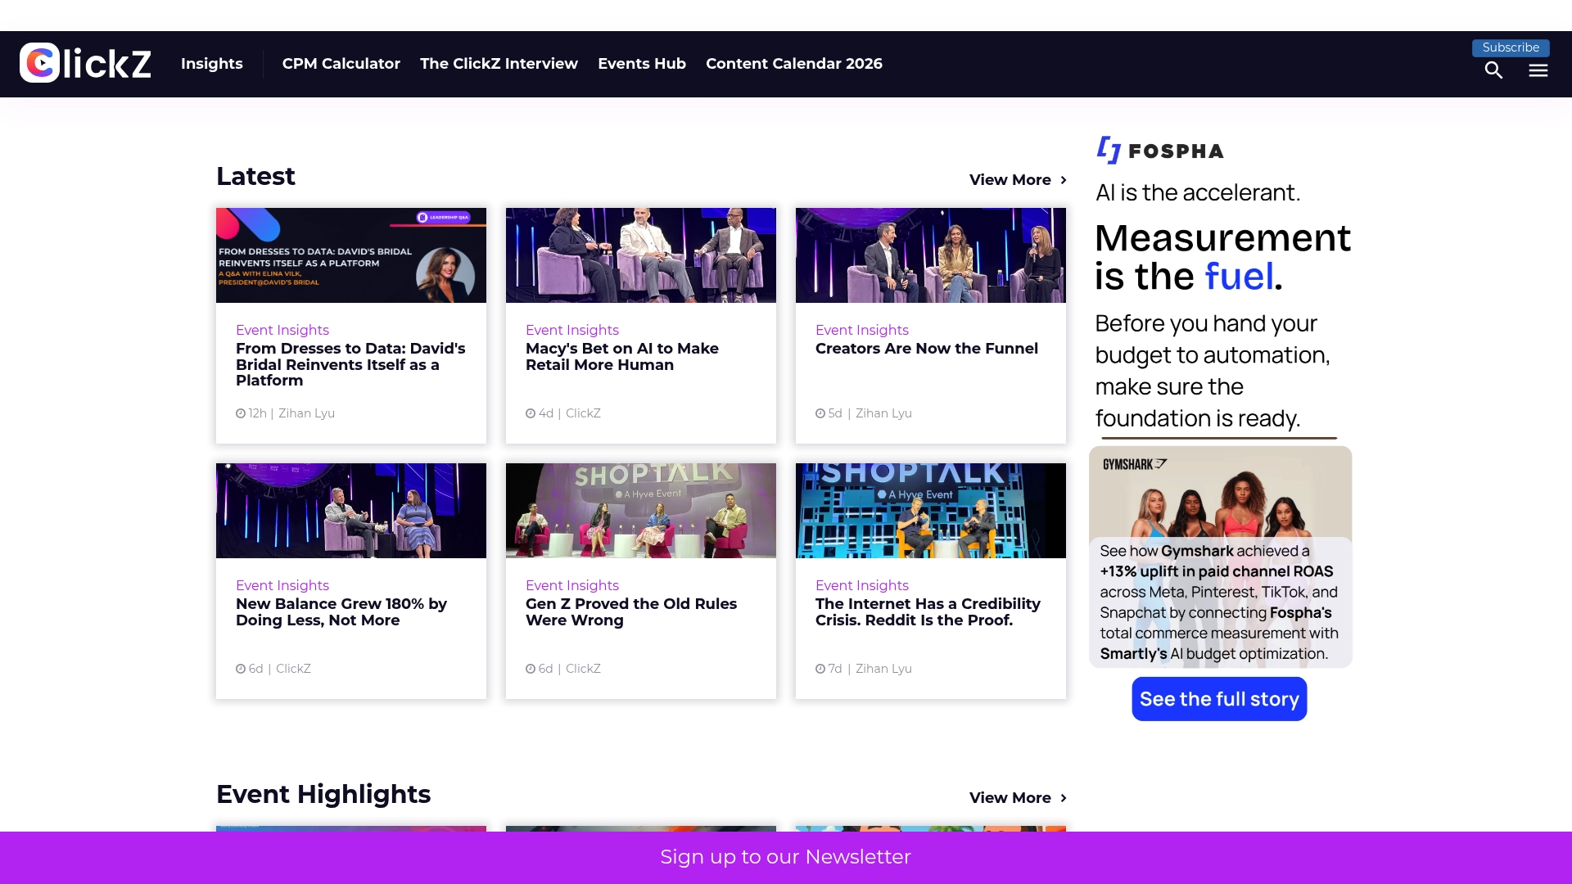Click Event Insights tag on Gen Z card
This screenshot has width=1572, height=884.
[572, 585]
